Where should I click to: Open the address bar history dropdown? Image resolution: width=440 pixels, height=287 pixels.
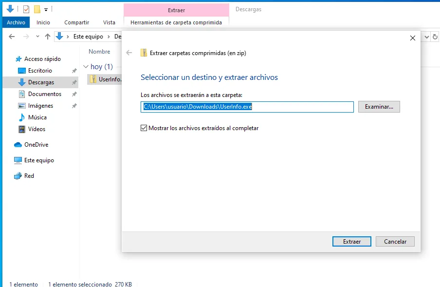pyautogui.click(x=426, y=37)
